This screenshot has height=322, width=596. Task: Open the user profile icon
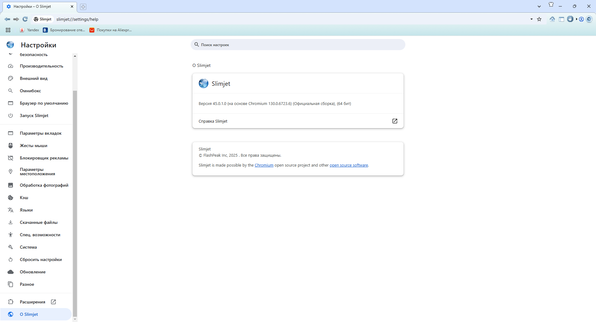tap(581, 19)
